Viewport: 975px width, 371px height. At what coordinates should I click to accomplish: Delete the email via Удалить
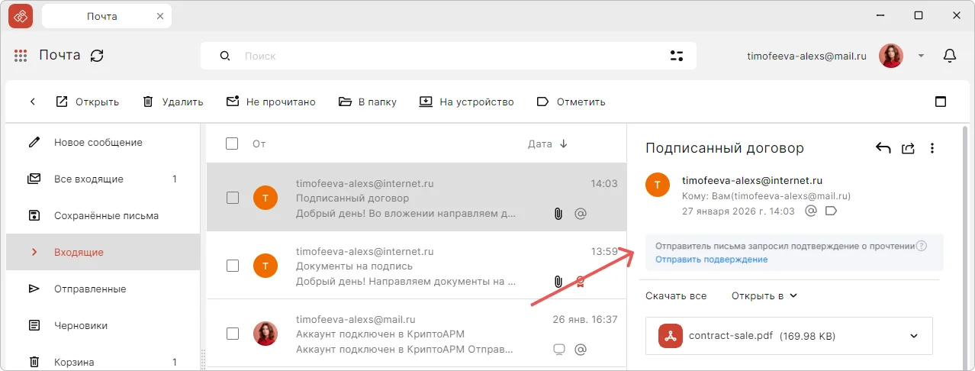coord(173,102)
